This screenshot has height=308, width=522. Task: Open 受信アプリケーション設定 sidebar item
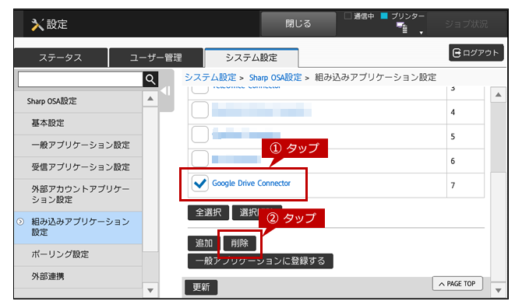[79, 167]
